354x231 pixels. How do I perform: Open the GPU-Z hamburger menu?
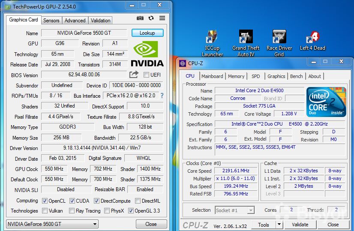162,18
